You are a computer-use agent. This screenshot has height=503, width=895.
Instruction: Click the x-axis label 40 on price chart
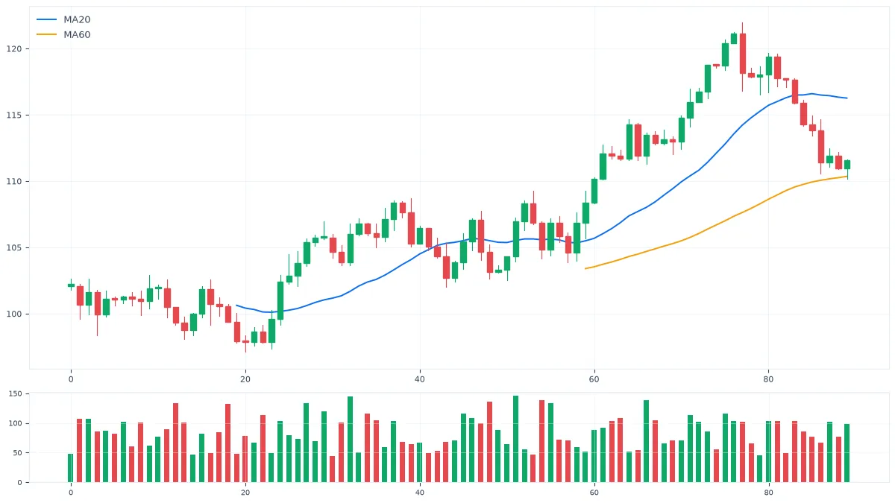[419, 379]
